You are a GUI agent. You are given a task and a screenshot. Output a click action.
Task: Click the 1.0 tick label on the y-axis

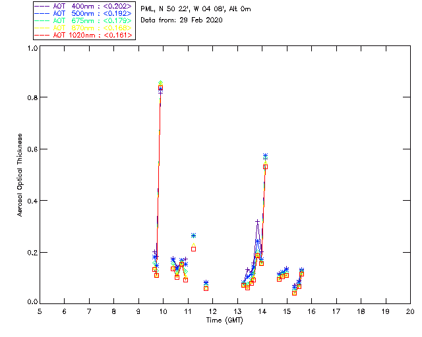32,49
